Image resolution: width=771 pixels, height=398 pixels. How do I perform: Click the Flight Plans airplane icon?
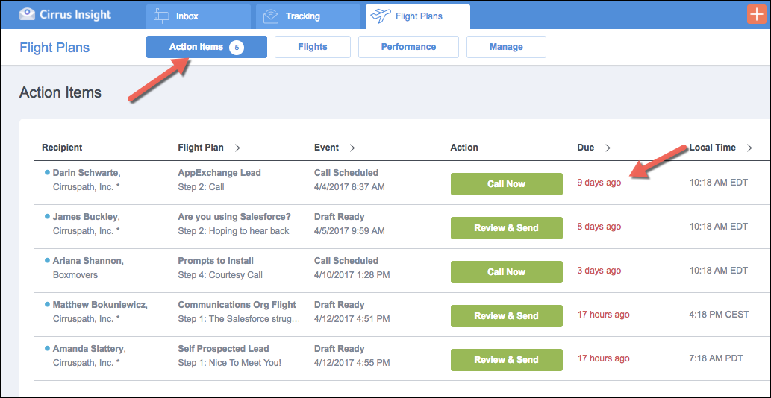pyautogui.click(x=380, y=16)
